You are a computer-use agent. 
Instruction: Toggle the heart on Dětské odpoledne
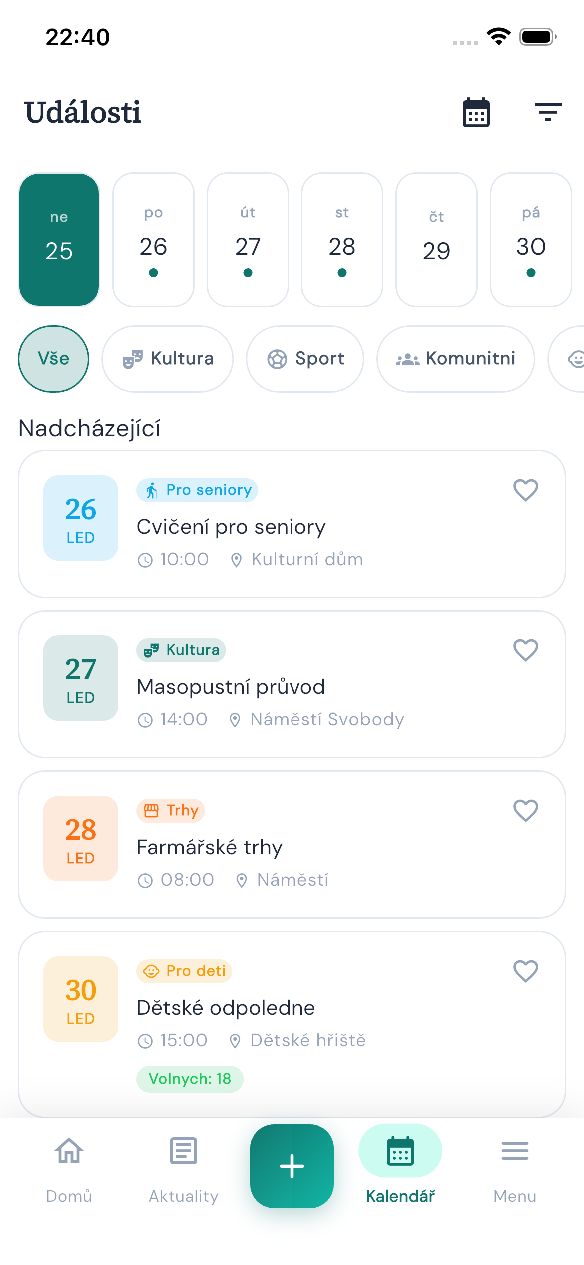526,971
